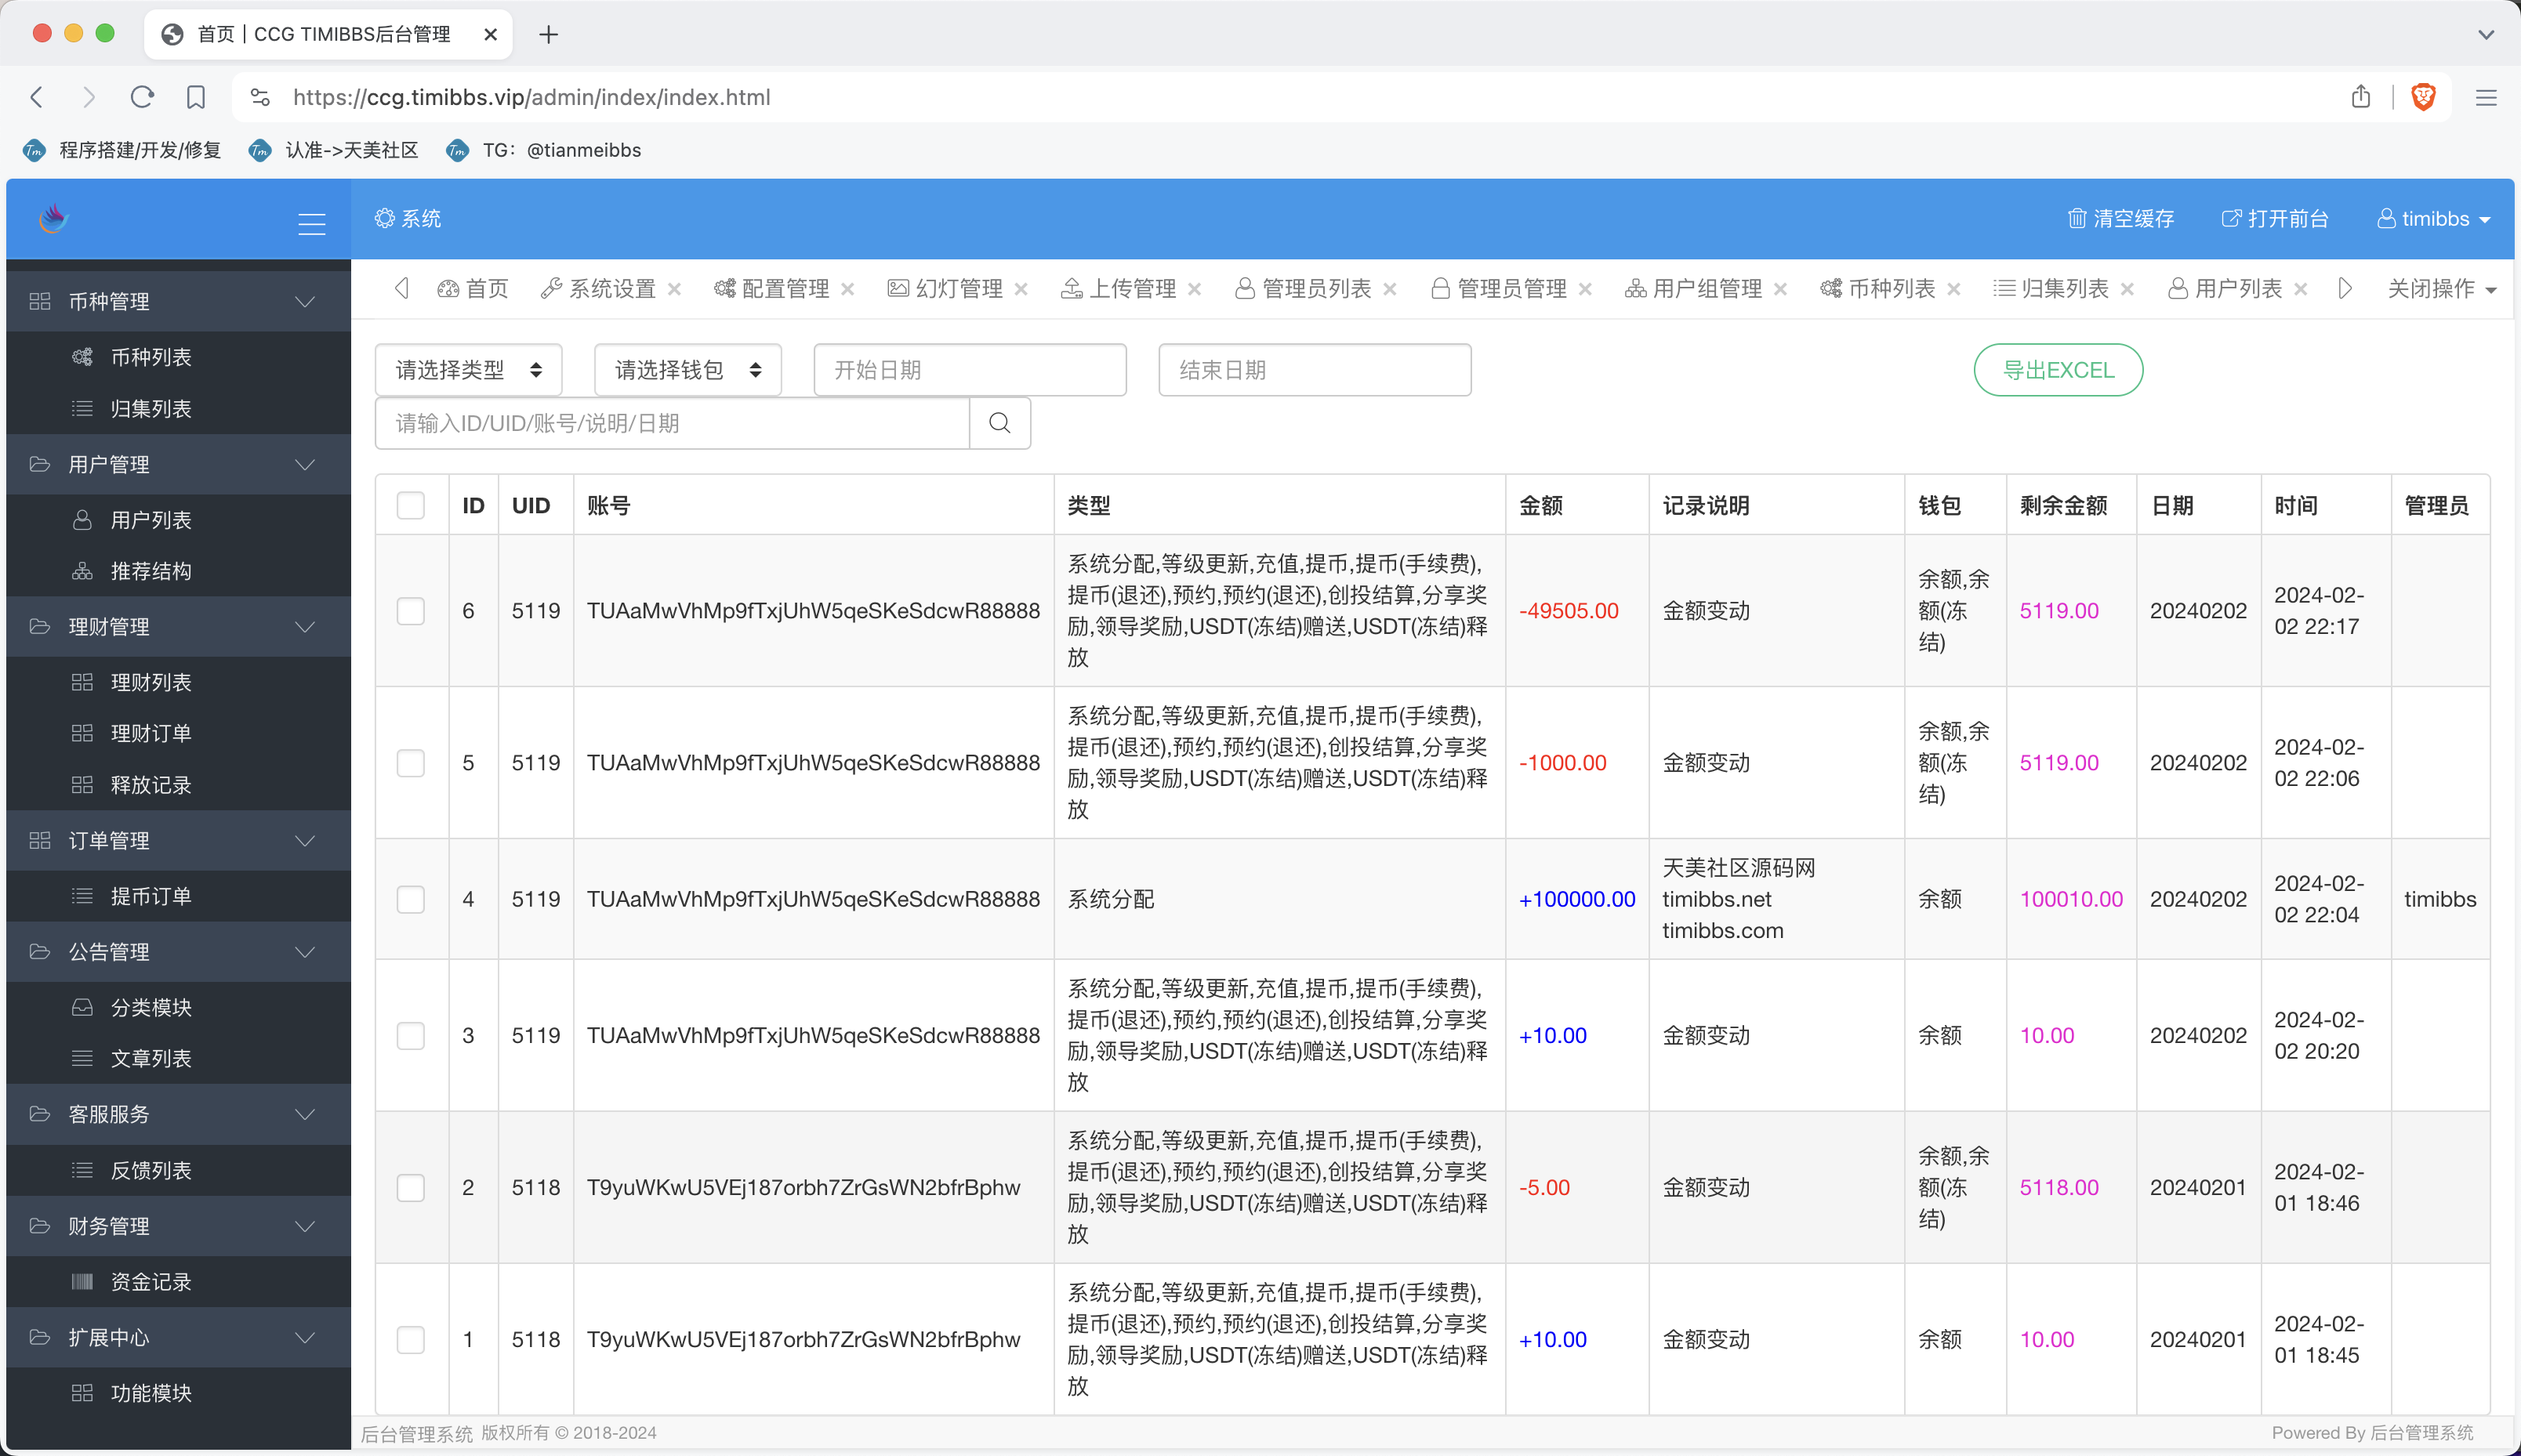2521x1456 pixels.
Task: Click the Brave shields lion icon
Action: click(2423, 97)
